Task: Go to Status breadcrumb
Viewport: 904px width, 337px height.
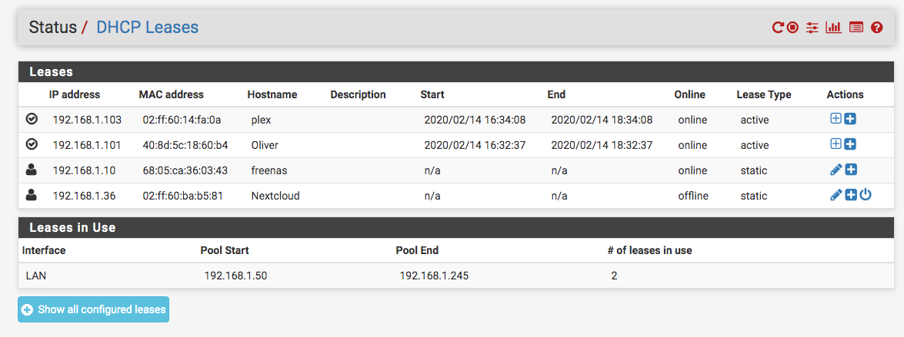Action: 52,28
